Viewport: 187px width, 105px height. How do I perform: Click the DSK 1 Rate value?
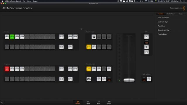[x=146, y=43]
